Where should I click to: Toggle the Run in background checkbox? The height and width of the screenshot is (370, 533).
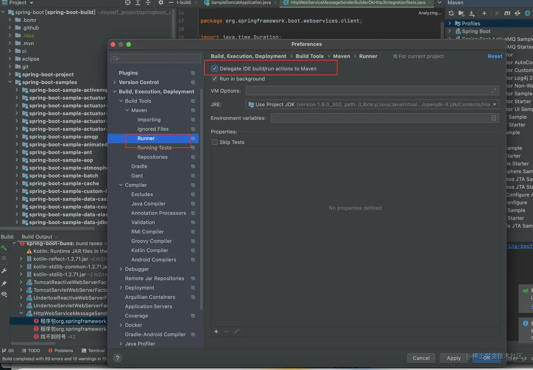tap(215, 79)
